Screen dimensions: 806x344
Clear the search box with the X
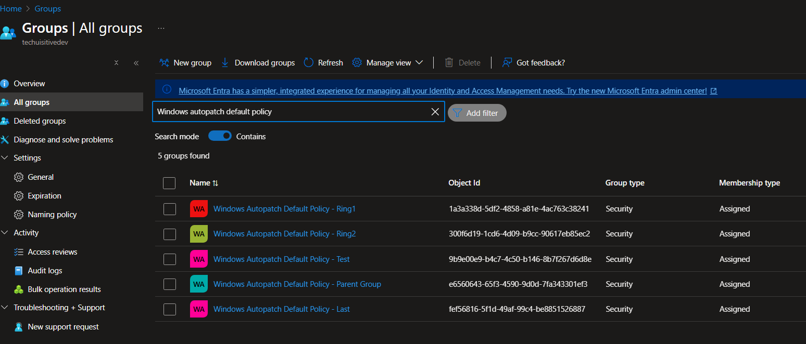435,111
